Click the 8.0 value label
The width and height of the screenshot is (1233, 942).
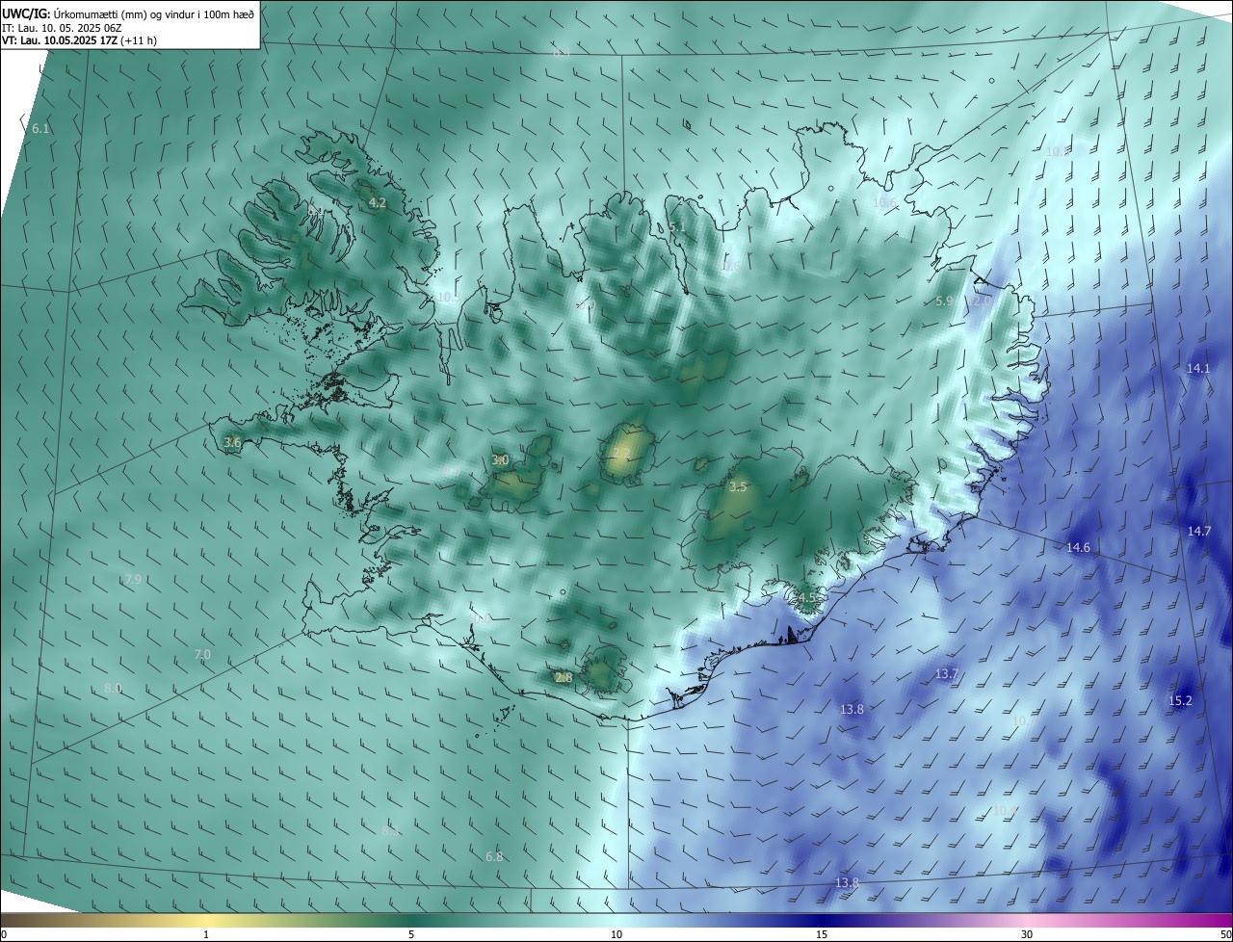113,688
